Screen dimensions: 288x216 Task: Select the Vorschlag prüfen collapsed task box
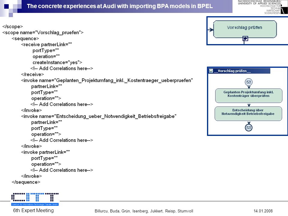pyautogui.click(x=245, y=29)
